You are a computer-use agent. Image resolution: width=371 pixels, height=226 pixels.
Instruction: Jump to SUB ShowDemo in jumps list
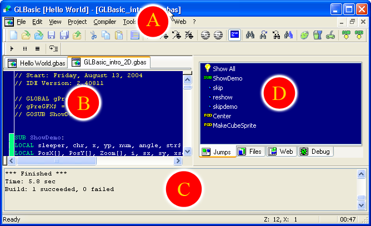coord(227,78)
